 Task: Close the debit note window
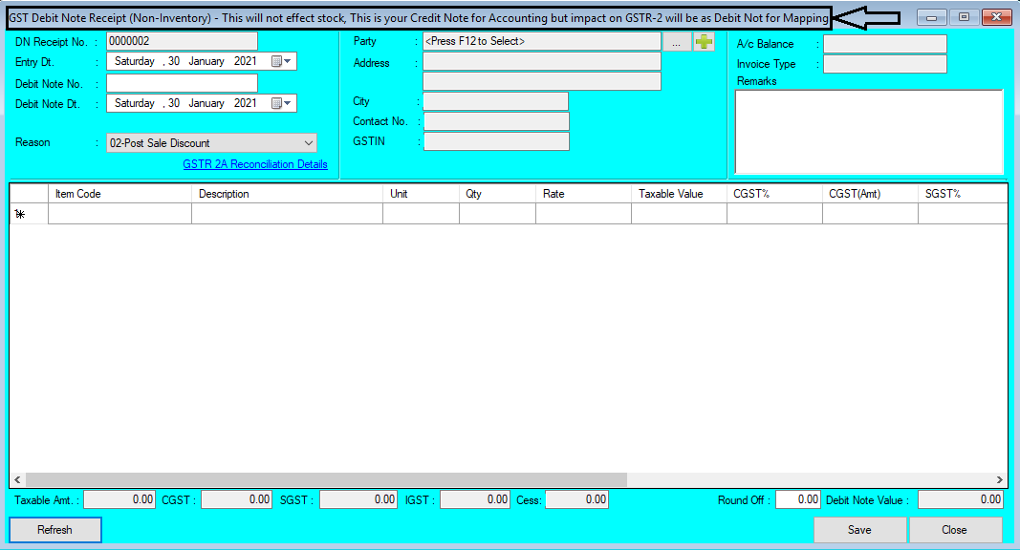(x=954, y=529)
